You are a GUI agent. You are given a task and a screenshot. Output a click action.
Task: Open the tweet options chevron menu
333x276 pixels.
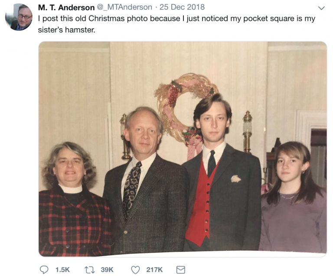tap(322, 8)
